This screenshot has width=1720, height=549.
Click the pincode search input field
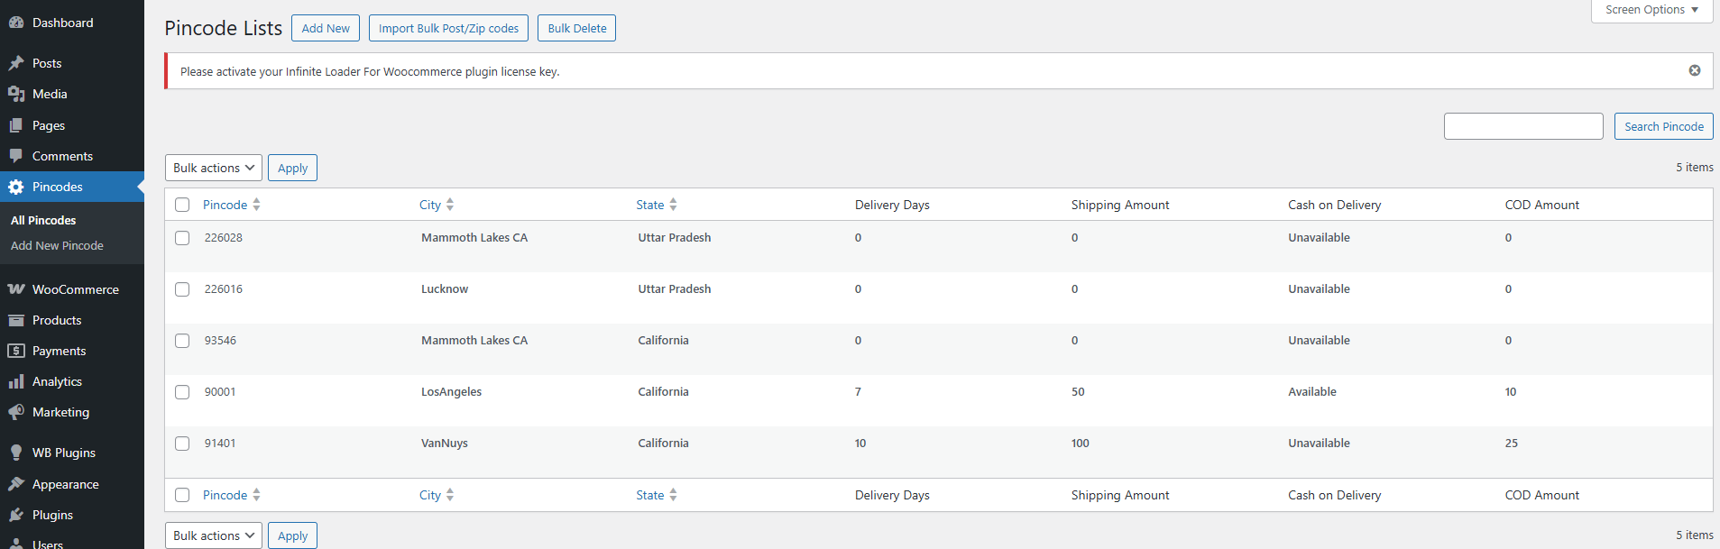(1522, 126)
